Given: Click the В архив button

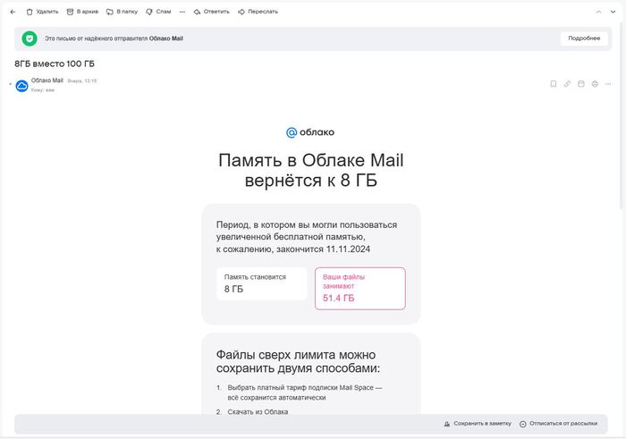Looking at the screenshot, I should 82,12.
